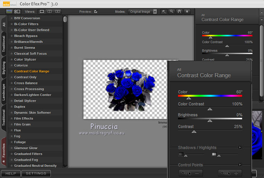Image resolution: width=264 pixels, height=178 pixels.
Task: Open the All filters tab
Action: click(4, 24)
